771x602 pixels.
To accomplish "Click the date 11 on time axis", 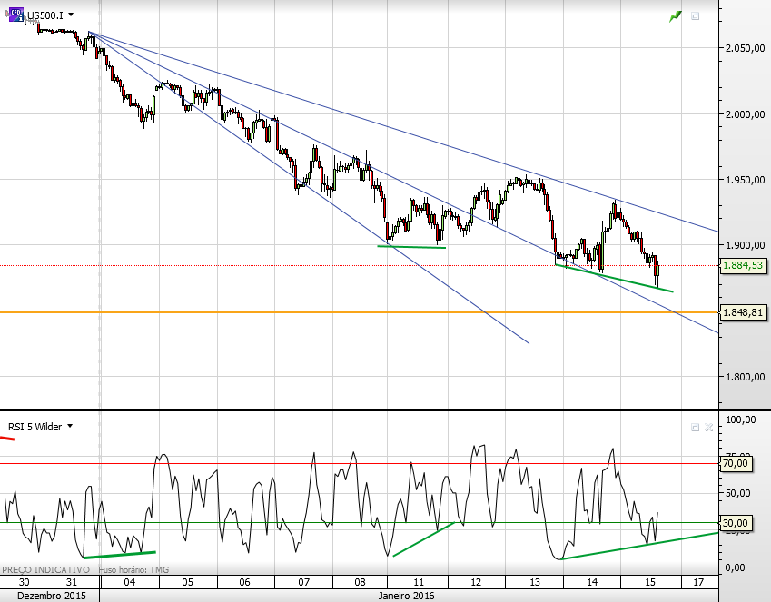I will click(419, 582).
